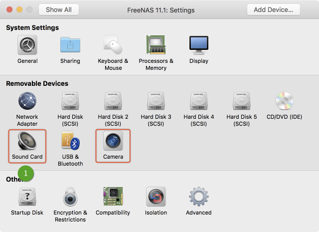Image resolution: width=319 pixels, height=232 pixels.
Task: Open Encryption & Restrictions settings
Action: [x=70, y=197]
